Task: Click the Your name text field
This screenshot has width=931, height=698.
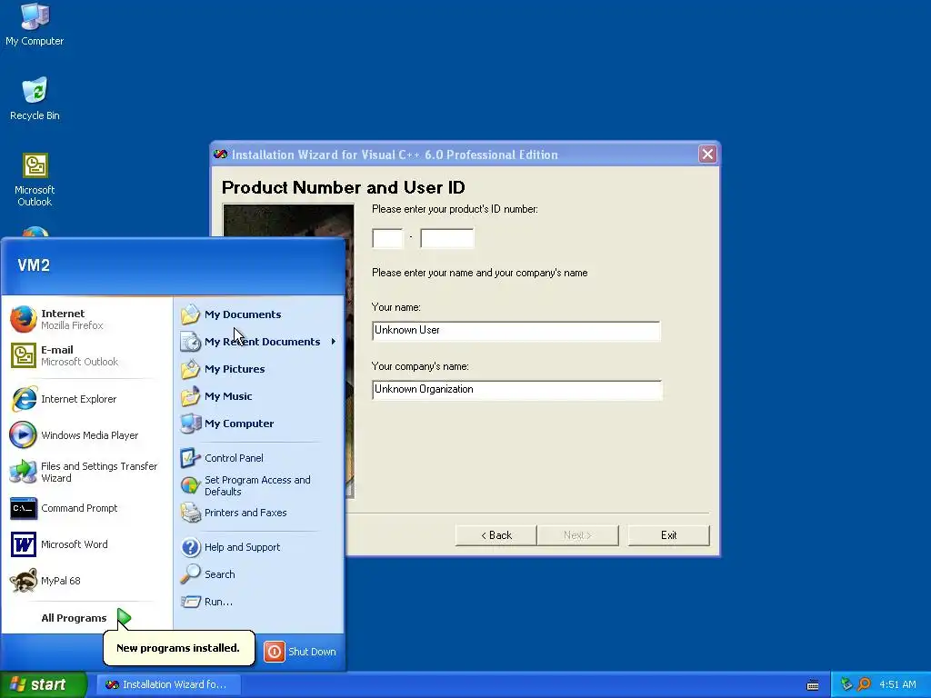Action: [516, 331]
